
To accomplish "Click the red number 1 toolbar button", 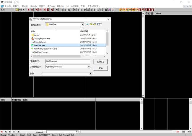I will [140, 10].
